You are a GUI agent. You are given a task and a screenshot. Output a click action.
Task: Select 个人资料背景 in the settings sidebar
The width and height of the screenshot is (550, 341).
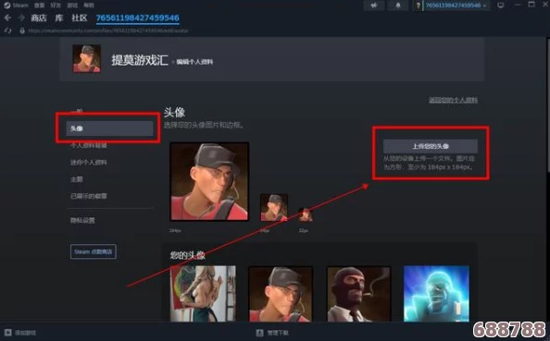point(88,145)
